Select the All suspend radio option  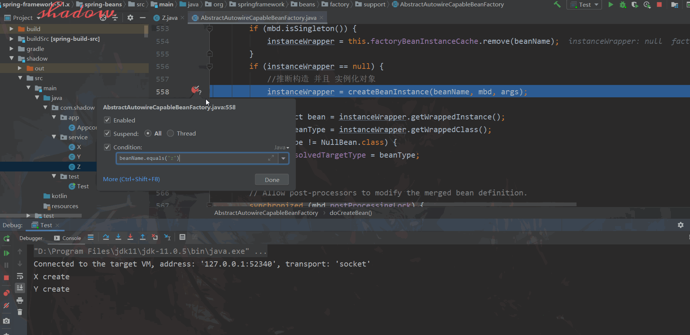pos(148,133)
